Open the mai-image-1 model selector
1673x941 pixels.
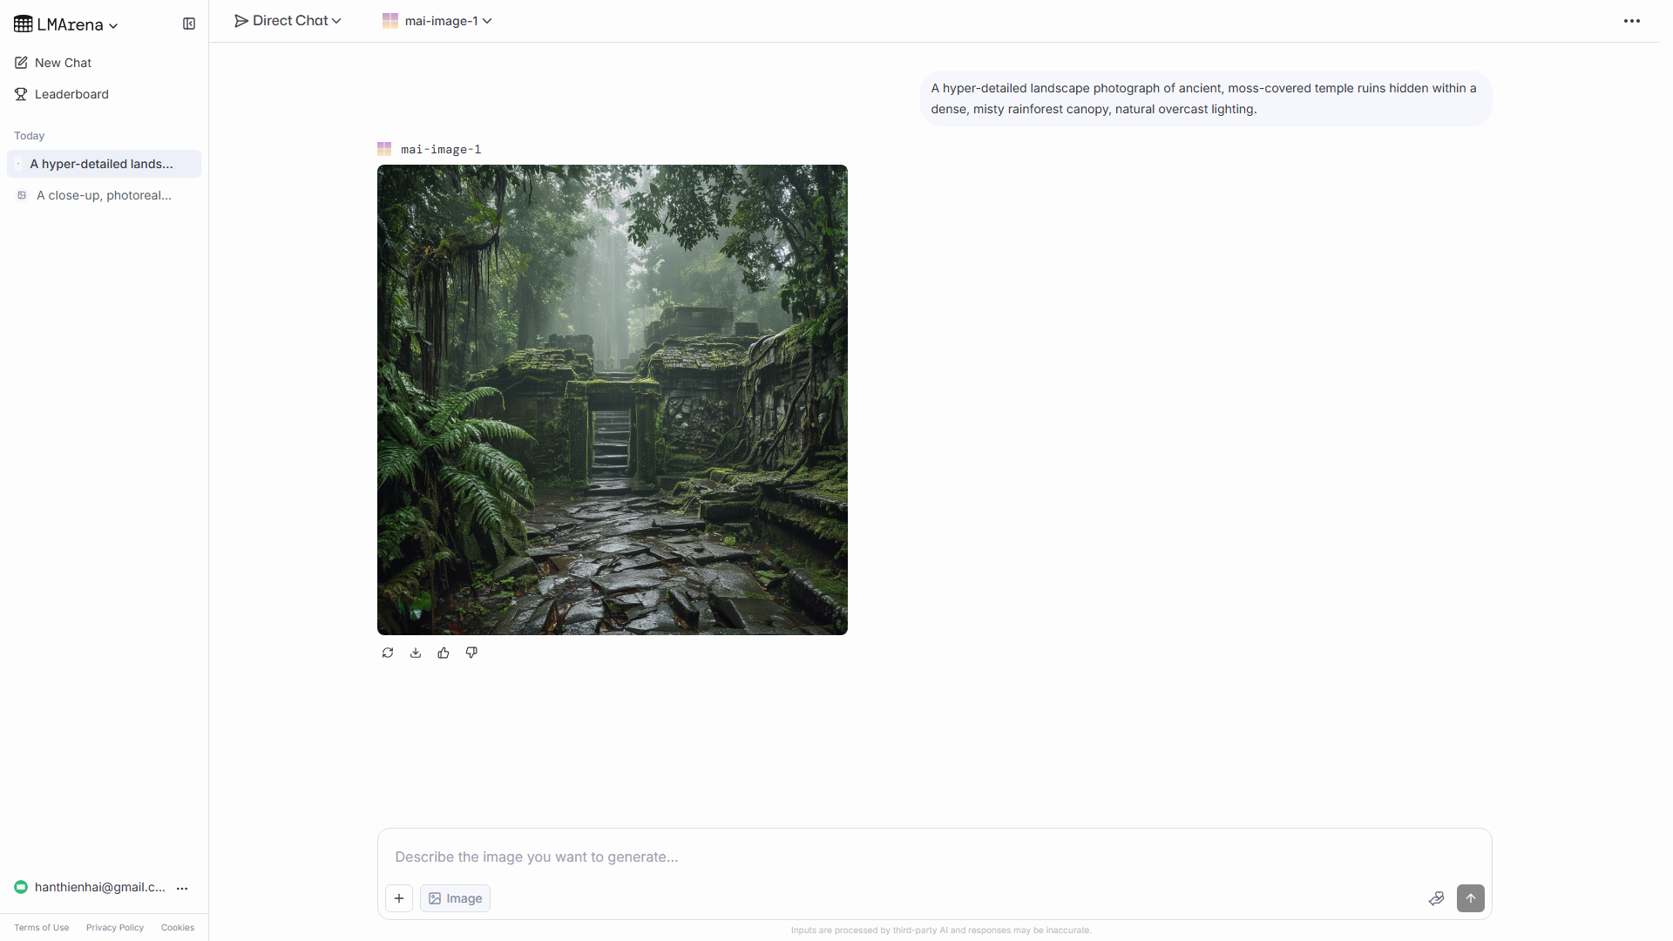[437, 20]
